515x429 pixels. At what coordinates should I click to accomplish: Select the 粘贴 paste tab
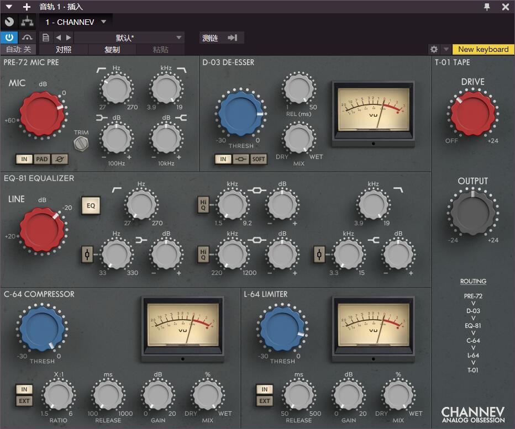[x=161, y=50]
